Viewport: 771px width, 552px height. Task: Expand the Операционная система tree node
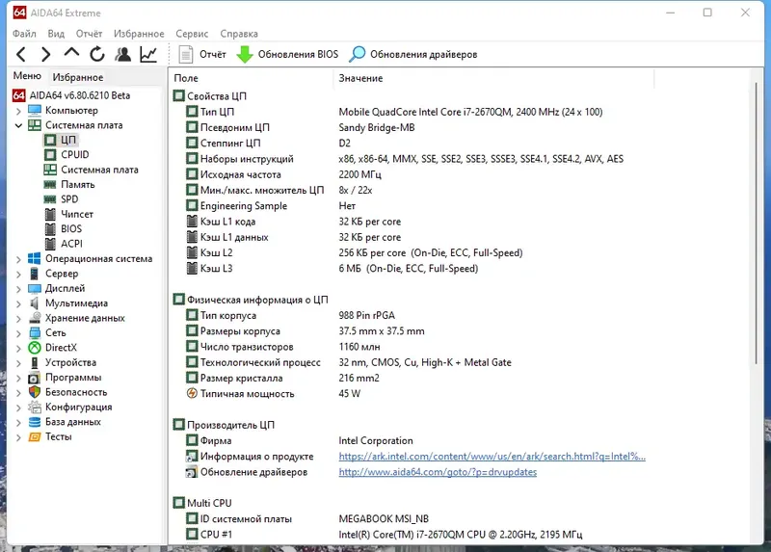(x=18, y=259)
